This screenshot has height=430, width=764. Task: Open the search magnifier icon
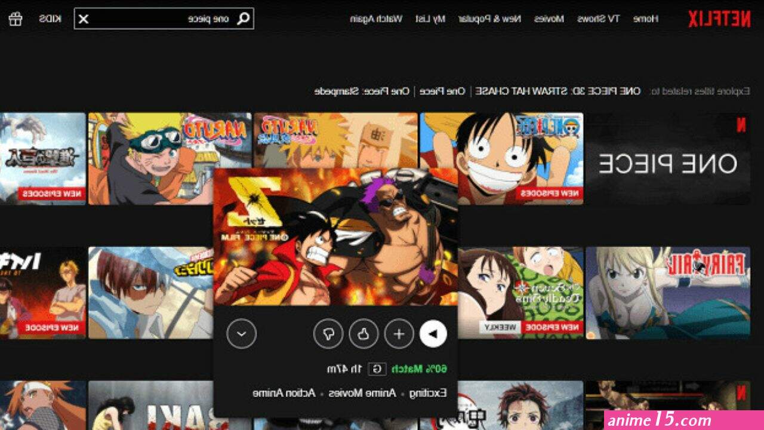point(244,19)
